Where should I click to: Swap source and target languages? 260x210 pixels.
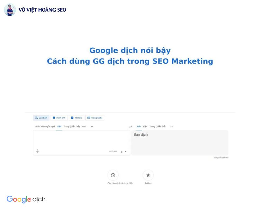click(131, 127)
